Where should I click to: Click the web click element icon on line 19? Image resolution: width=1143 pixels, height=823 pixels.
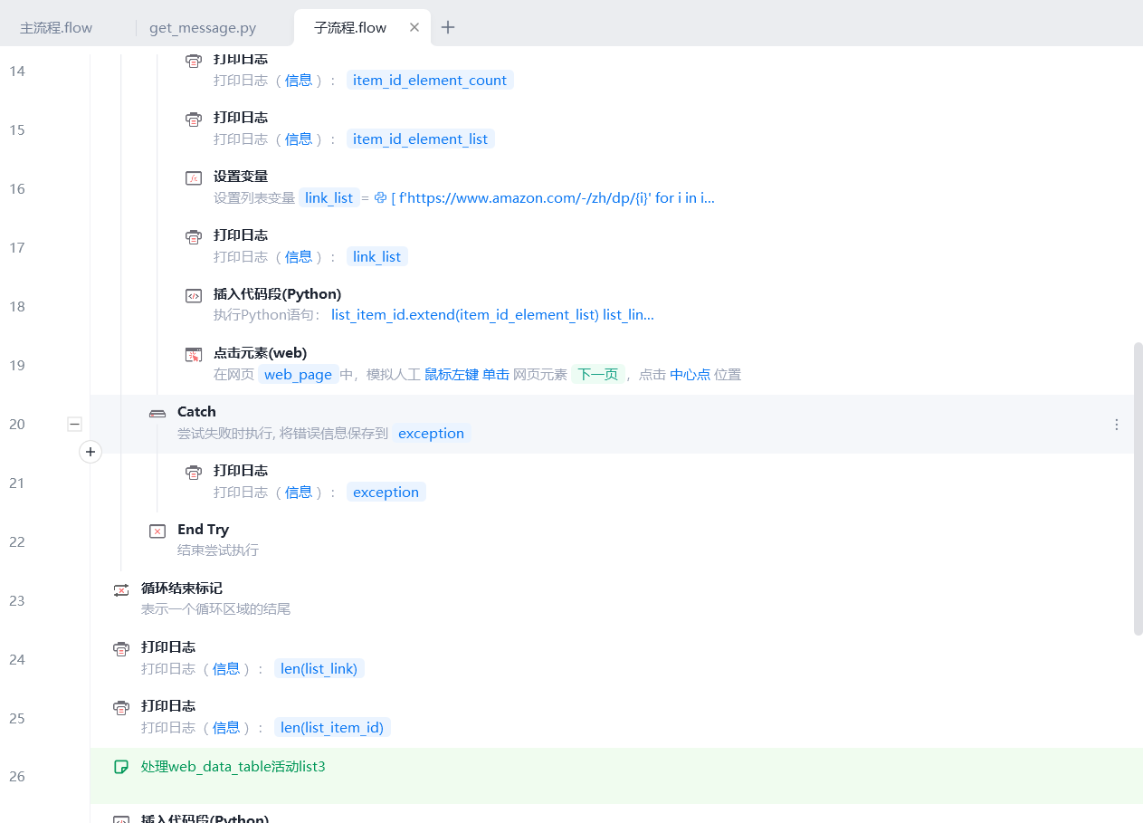click(193, 355)
